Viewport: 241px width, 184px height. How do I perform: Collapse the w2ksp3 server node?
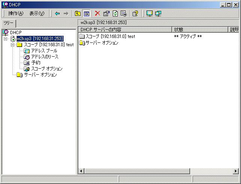(5, 39)
